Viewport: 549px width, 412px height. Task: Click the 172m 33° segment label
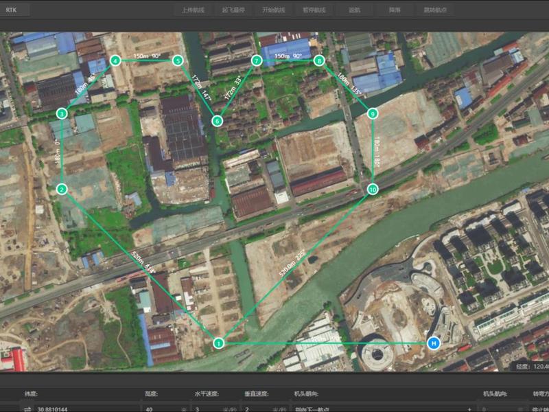point(233,88)
